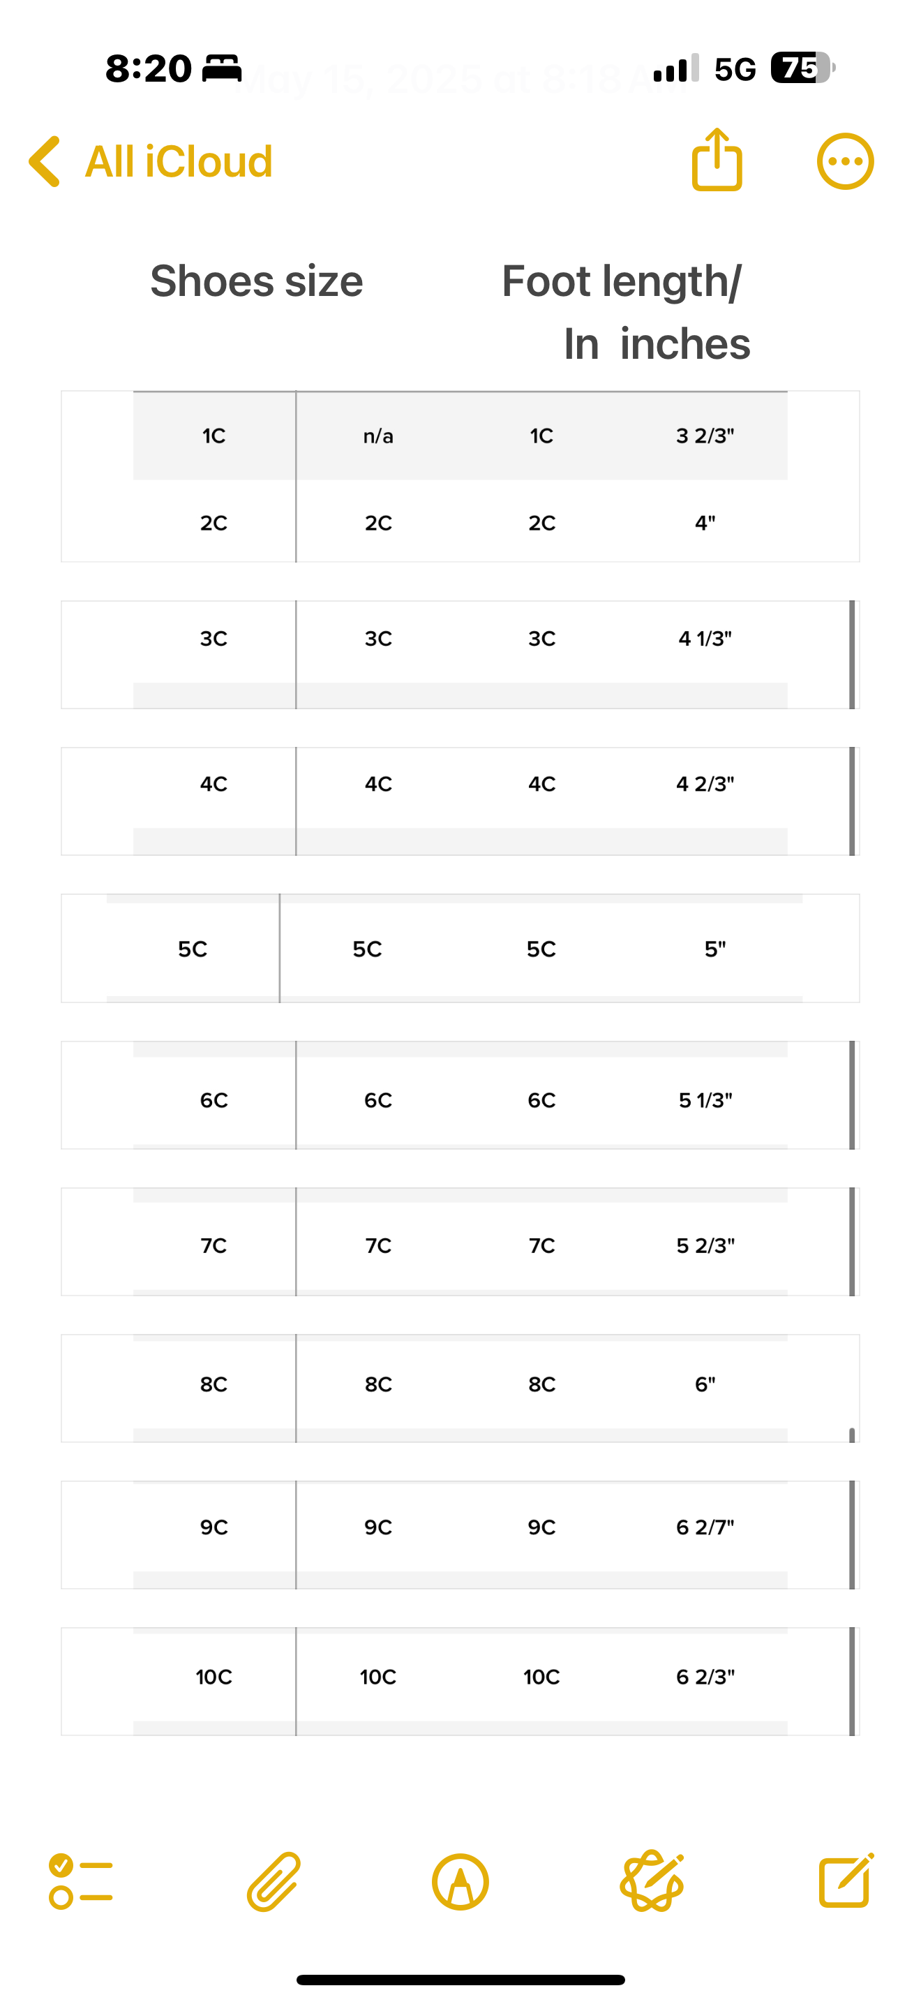This screenshot has width=921, height=2002.
Task: Select the 3 2/3" foot length cell
Action: 705,436
